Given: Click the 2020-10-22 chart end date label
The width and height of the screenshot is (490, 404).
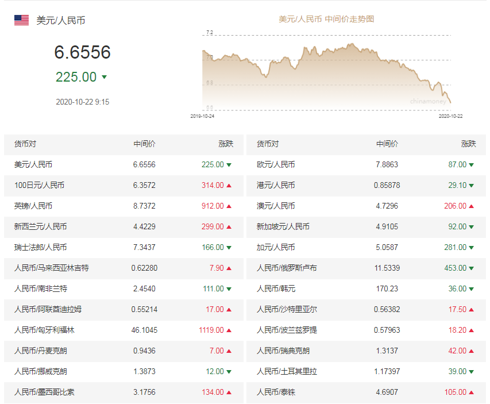Looking at the screenshot, I should [450, 116].
